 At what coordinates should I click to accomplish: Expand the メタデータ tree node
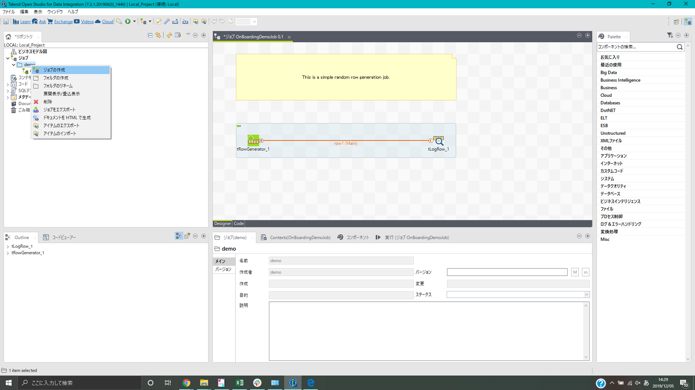coord(8,97)
